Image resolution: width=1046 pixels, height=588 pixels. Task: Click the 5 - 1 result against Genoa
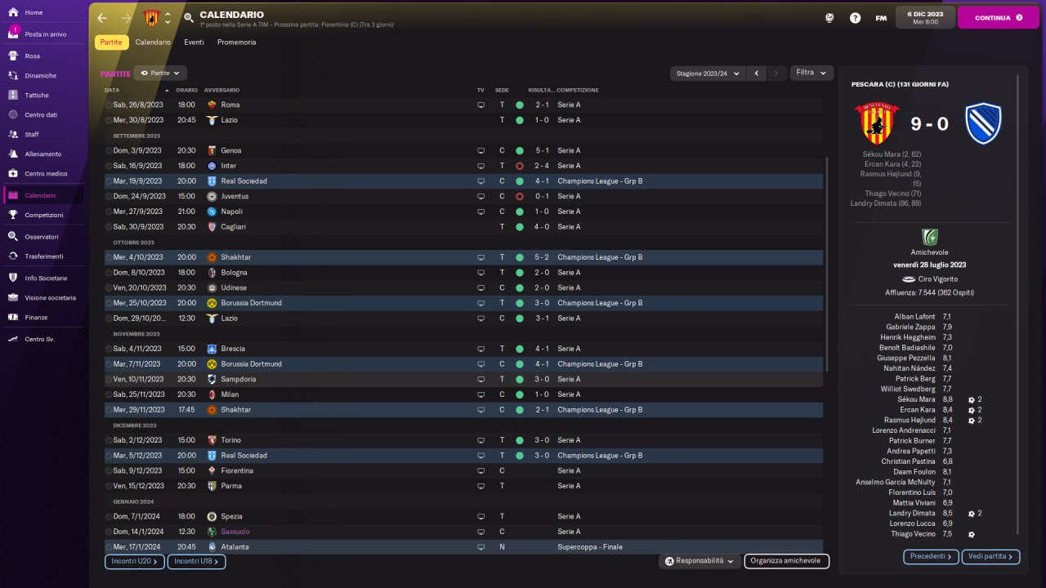(x=543, y=151)
